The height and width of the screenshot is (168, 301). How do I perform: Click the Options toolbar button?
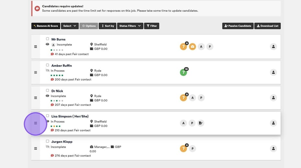coord(89,26)
